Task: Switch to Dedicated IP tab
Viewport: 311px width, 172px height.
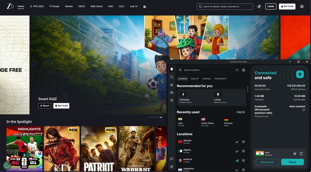Action: click(x=220, y=79)
